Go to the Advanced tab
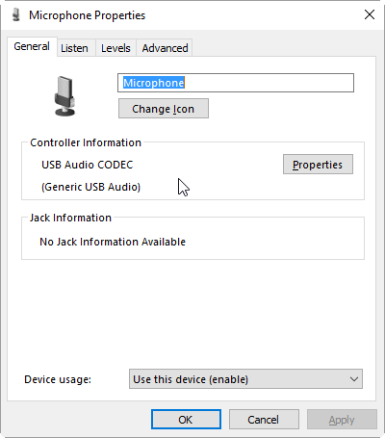The image size is (385, 438). pos(165,48)
